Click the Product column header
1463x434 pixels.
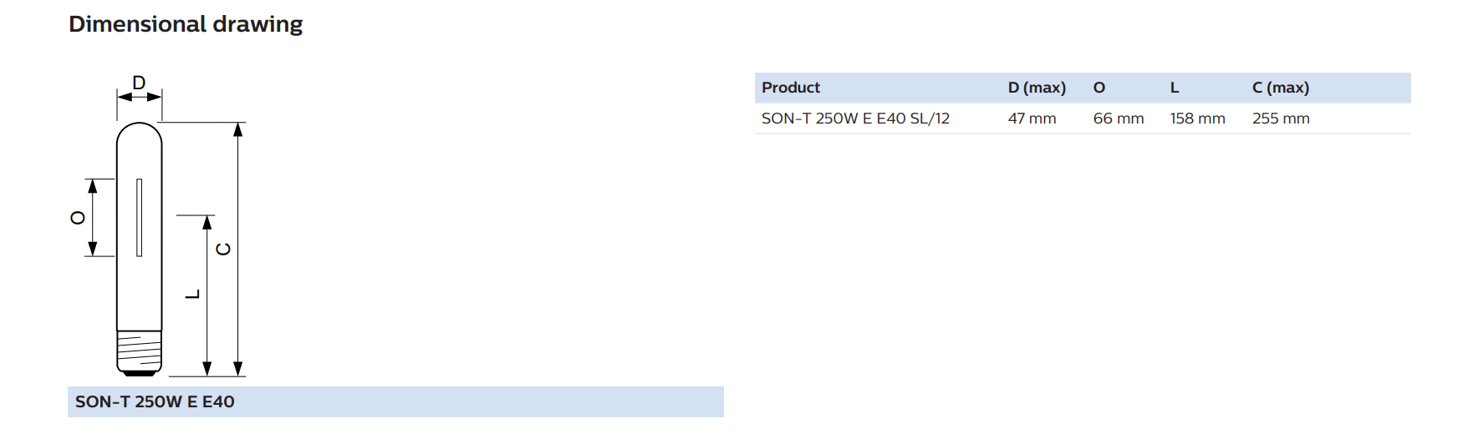point(791,88)
